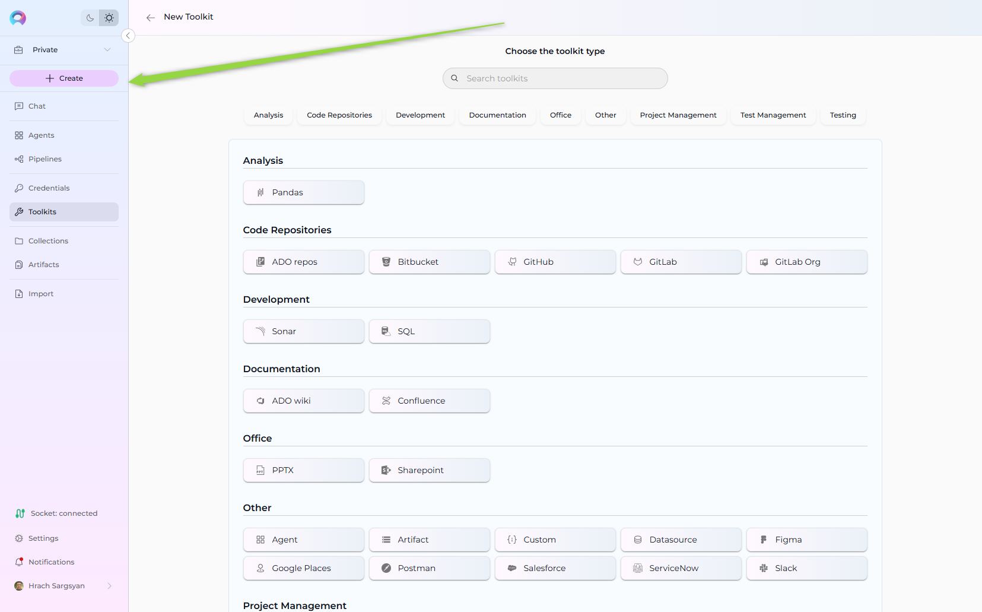Choose the Pandas toolkit
Image resolution: width=982 pixels, height=612 pixels.
coord(304,192)
